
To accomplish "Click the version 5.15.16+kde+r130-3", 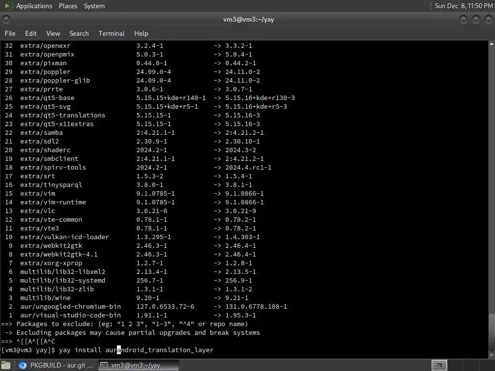I will tap(260, 98).
